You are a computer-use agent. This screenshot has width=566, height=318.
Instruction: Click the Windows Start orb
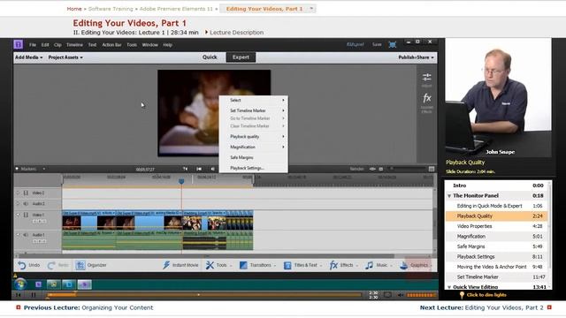pos(20,284)
